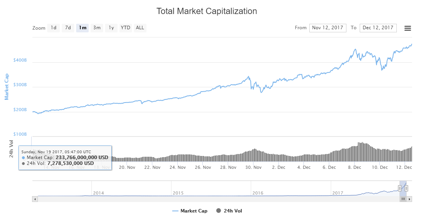Switch zoom to 3m
Screen dimensions: 430x216
click(x=97, y=28)
